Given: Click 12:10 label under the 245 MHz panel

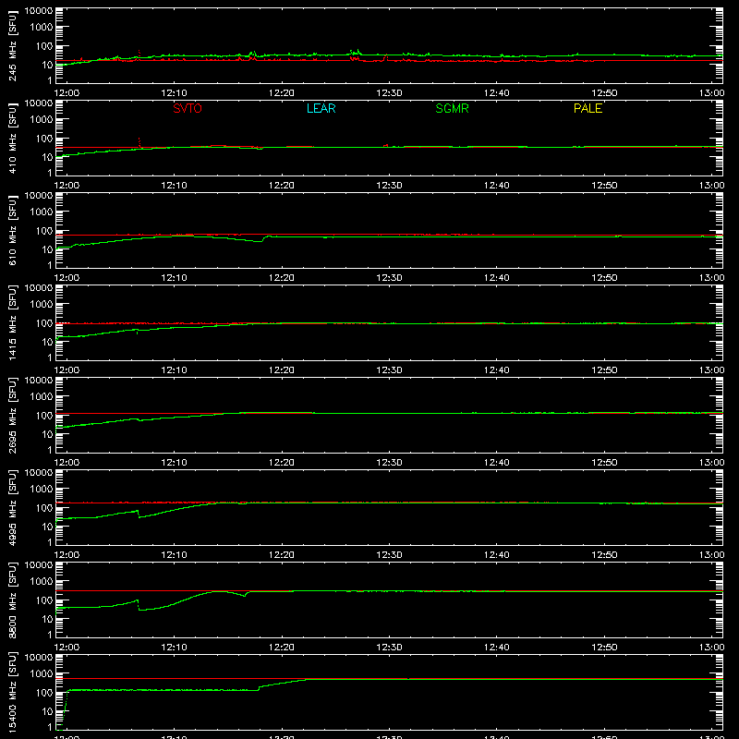Looking at the screenshot, I should tap(174, 93).
